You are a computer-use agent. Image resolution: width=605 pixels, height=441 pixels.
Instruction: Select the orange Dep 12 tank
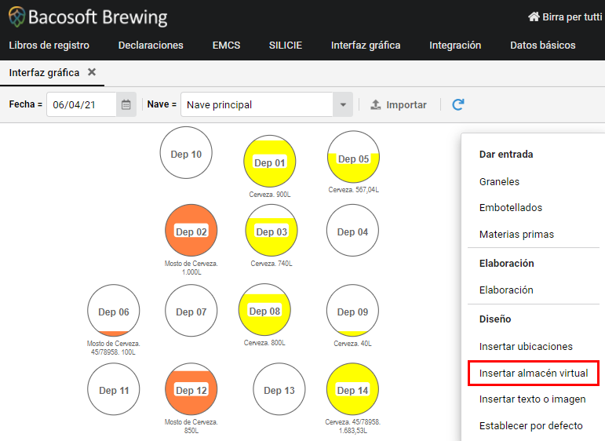click(191, 389)
